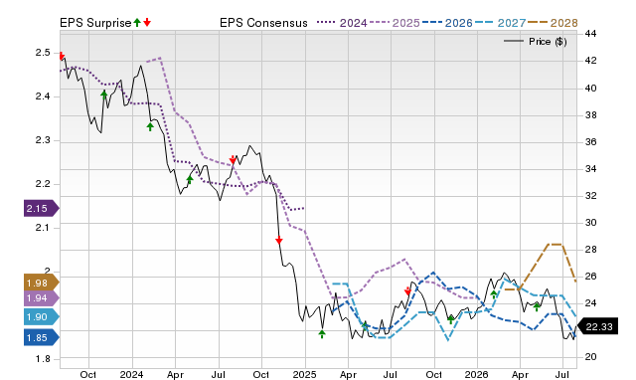
Task: Toggle the 2028 consensus series in legend
Action: click(x=553, y=23)
